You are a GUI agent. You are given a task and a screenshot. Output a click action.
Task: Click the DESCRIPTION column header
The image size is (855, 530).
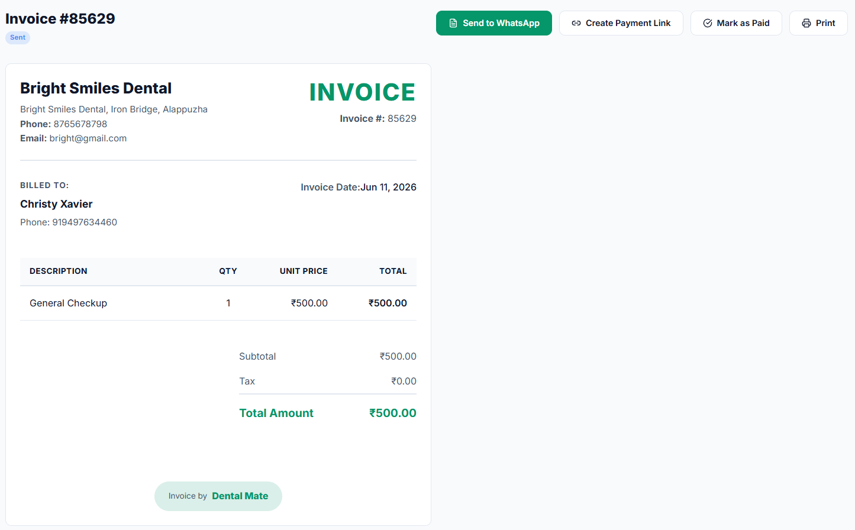click(59, 271)
